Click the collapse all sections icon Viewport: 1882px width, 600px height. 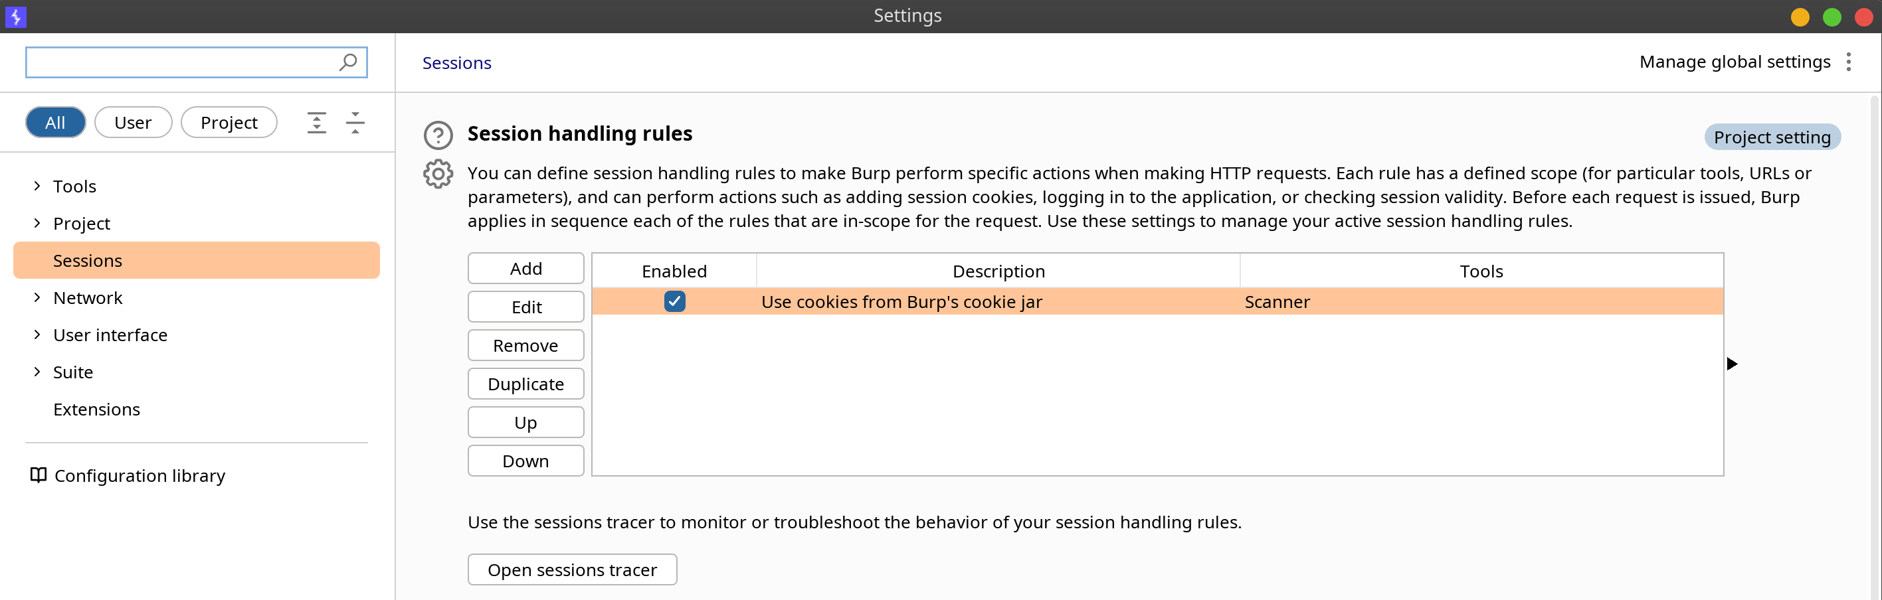tap(355, 122)
